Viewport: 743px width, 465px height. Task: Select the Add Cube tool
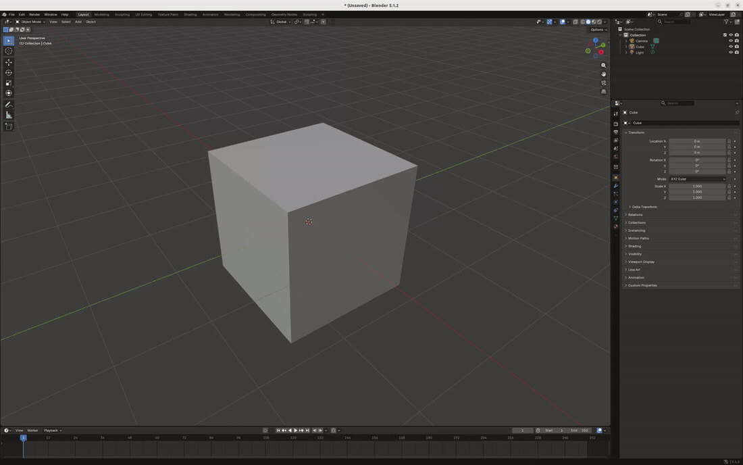9,126
